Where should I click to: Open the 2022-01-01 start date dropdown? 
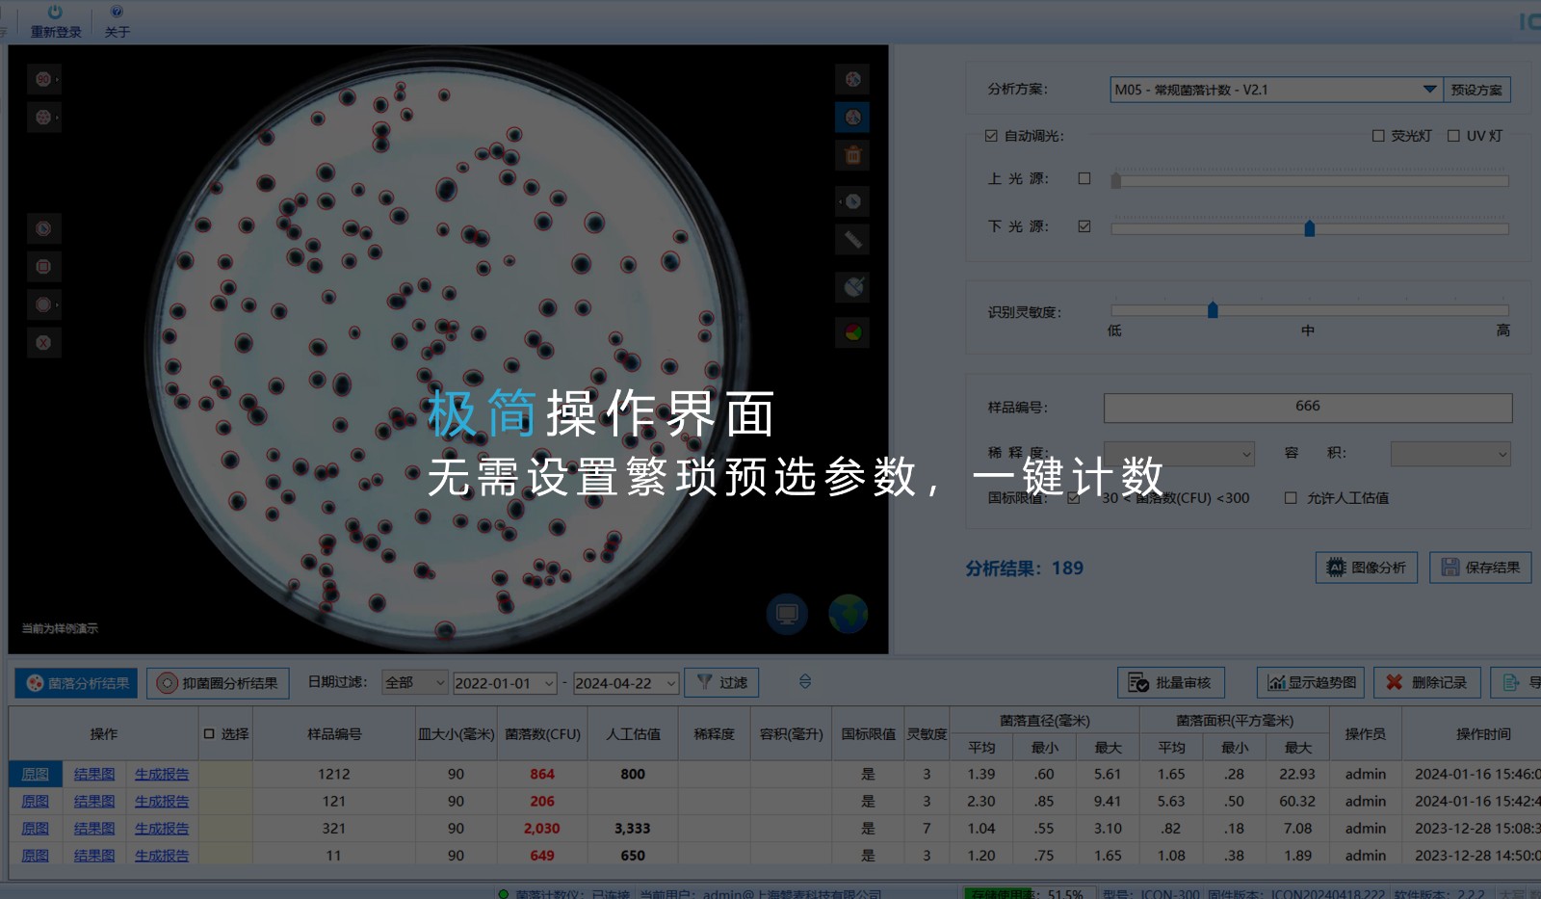coord(549,683)
